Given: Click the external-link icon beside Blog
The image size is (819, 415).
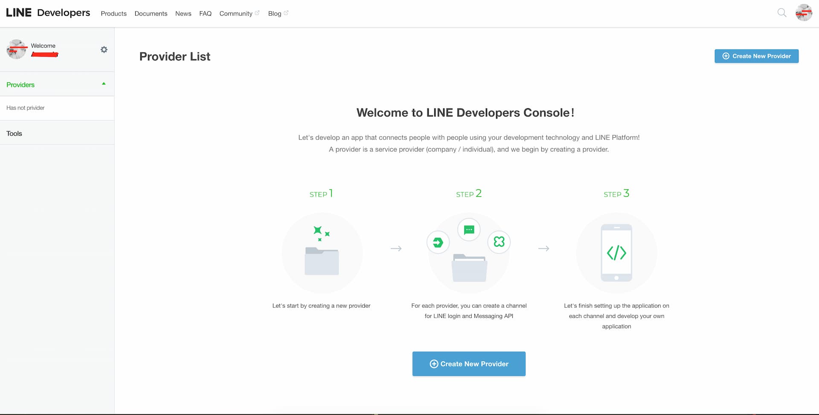Looking at the screenshot, I should (x=286, y=13).
